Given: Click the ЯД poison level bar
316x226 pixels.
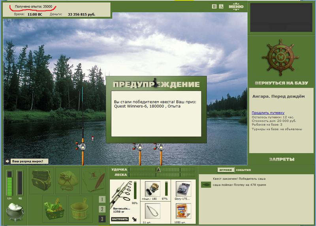Looking at the screenshot, I should pyautogui.click(x=20, y=183).
